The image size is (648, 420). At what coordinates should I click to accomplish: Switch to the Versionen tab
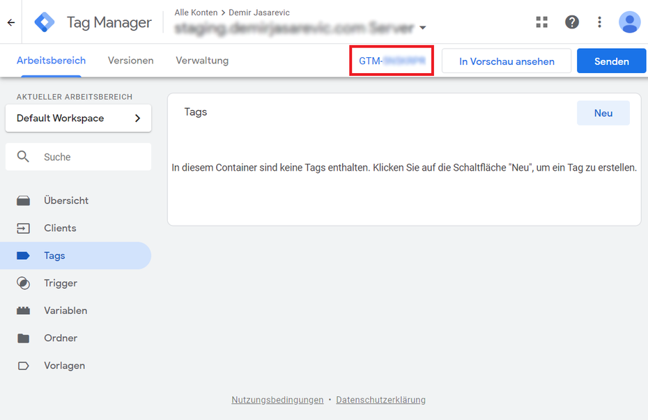(x=130, y=61)
